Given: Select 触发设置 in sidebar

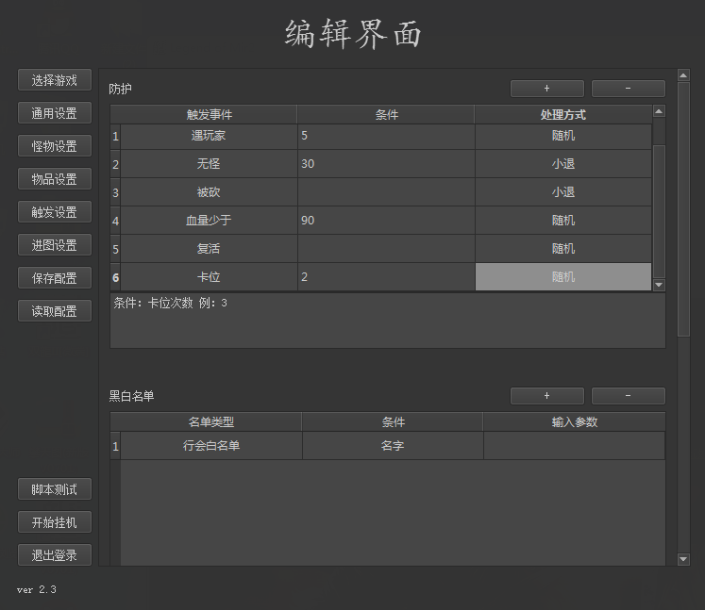Looking at the screenshot, I should click(55, 211).
